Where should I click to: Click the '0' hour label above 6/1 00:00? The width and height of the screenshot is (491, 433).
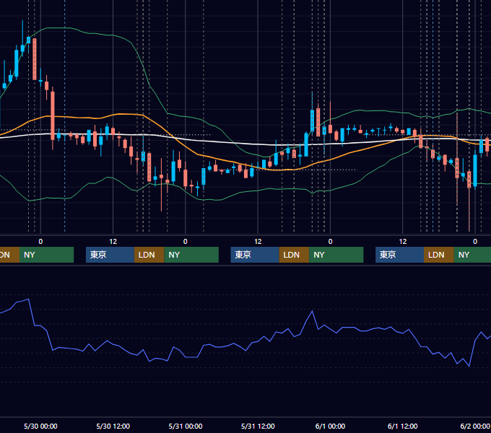[330, 242]
